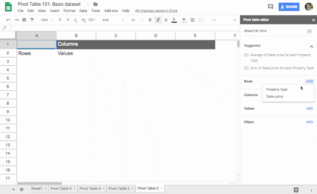Click the Merge cells icon

point(201,20)
